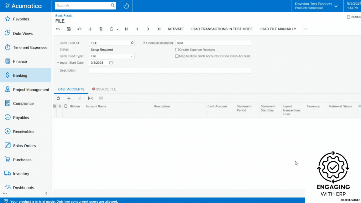Viewport: 361px width, 203px height.
Task: Refresh the Cash Accounts grid
Action: [58, 98]
